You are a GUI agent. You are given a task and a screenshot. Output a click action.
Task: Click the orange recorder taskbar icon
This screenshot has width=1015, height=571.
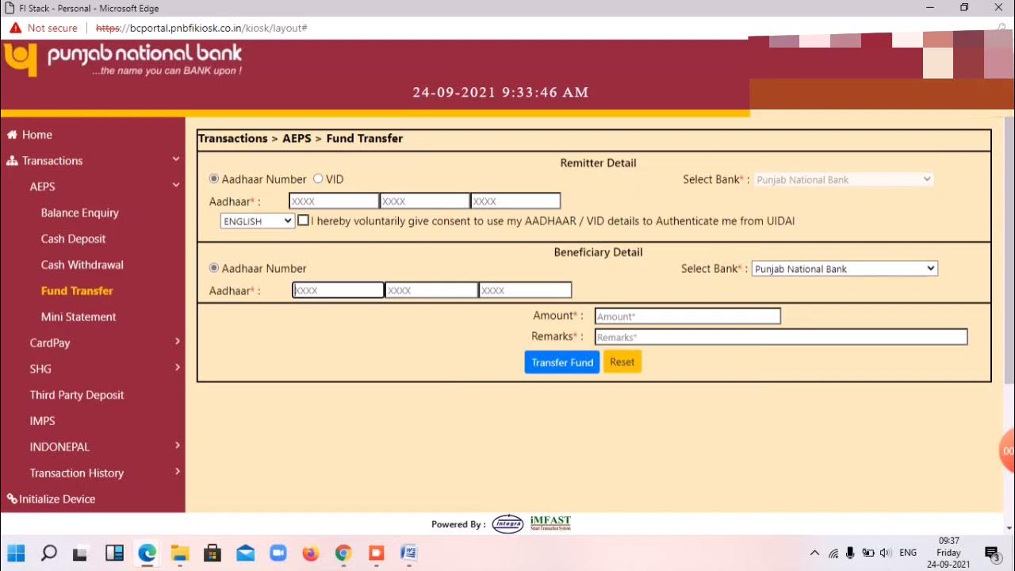pyautogui.click(x=377, y=553)
